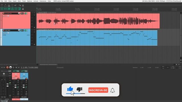
Task: Click the transport Play button
Action: click(x=11, y=67)
